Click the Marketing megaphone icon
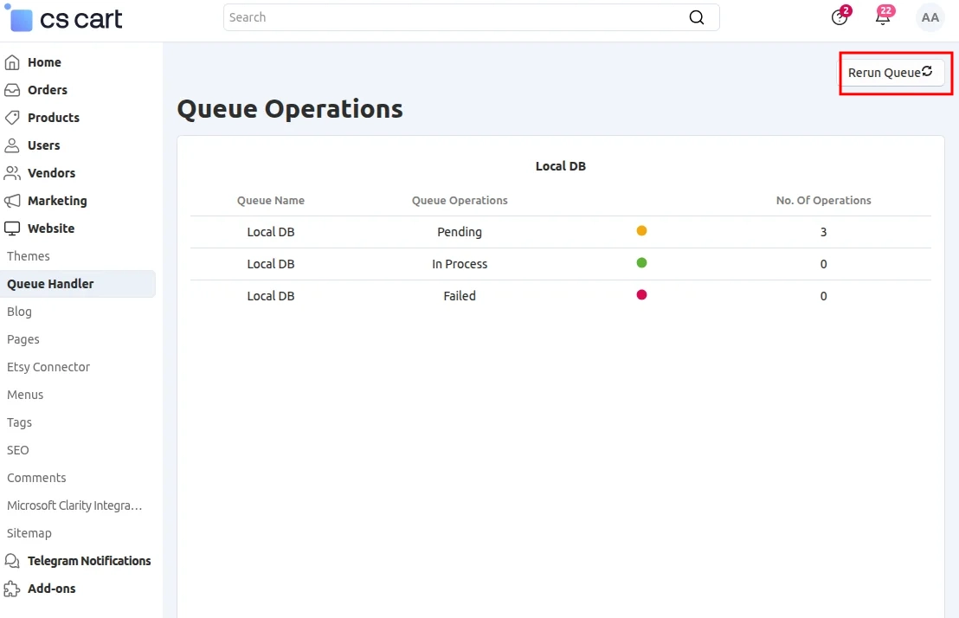The image size is (959, 618). 12,201
